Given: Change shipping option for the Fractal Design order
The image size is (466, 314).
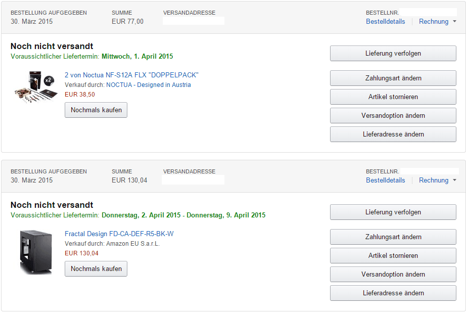Looking at the screenshot, I should [x=393, y=275].
